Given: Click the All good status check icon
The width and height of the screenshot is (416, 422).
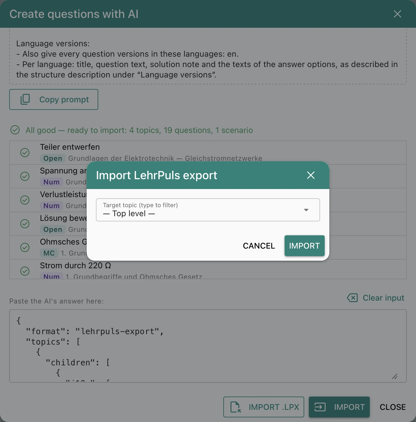Looking at the screenshot, I should tap(15, 130).
